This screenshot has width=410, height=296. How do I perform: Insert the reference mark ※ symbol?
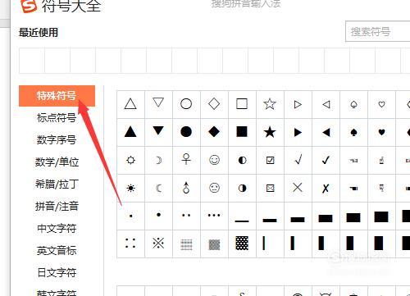[x=158, y=243]
